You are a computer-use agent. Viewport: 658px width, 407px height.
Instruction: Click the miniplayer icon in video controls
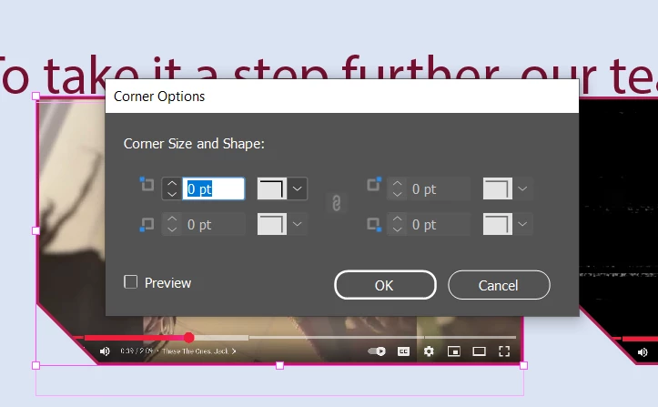pos(453,351)
